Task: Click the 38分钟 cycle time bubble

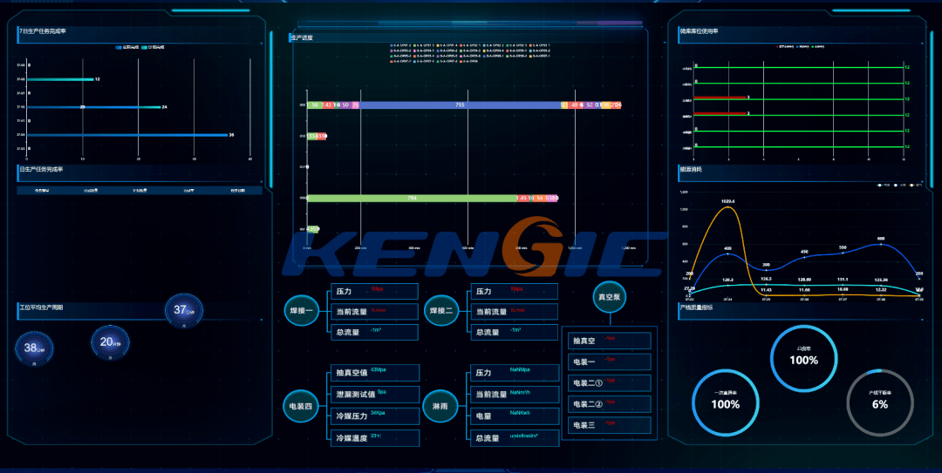Action: (x=34, y=348)
